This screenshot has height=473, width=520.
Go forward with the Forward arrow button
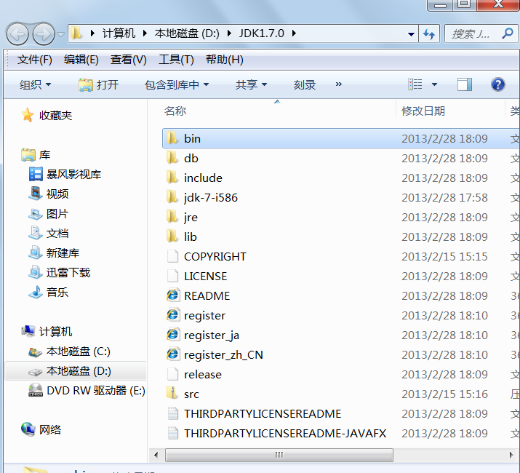44,34
